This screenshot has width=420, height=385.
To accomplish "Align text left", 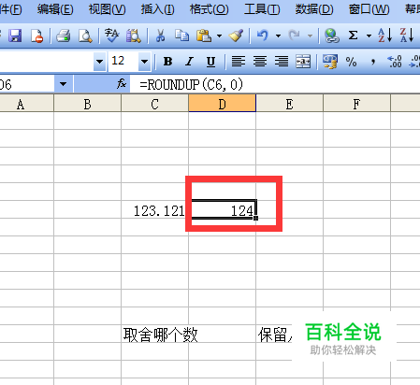I will [x=239, y=62].
